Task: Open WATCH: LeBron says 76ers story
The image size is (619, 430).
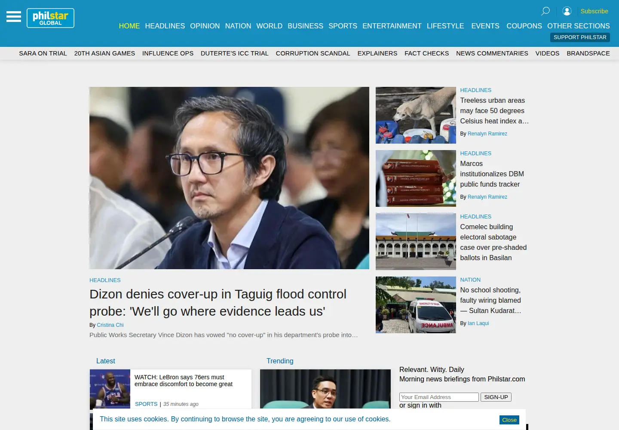Action: 184,381
